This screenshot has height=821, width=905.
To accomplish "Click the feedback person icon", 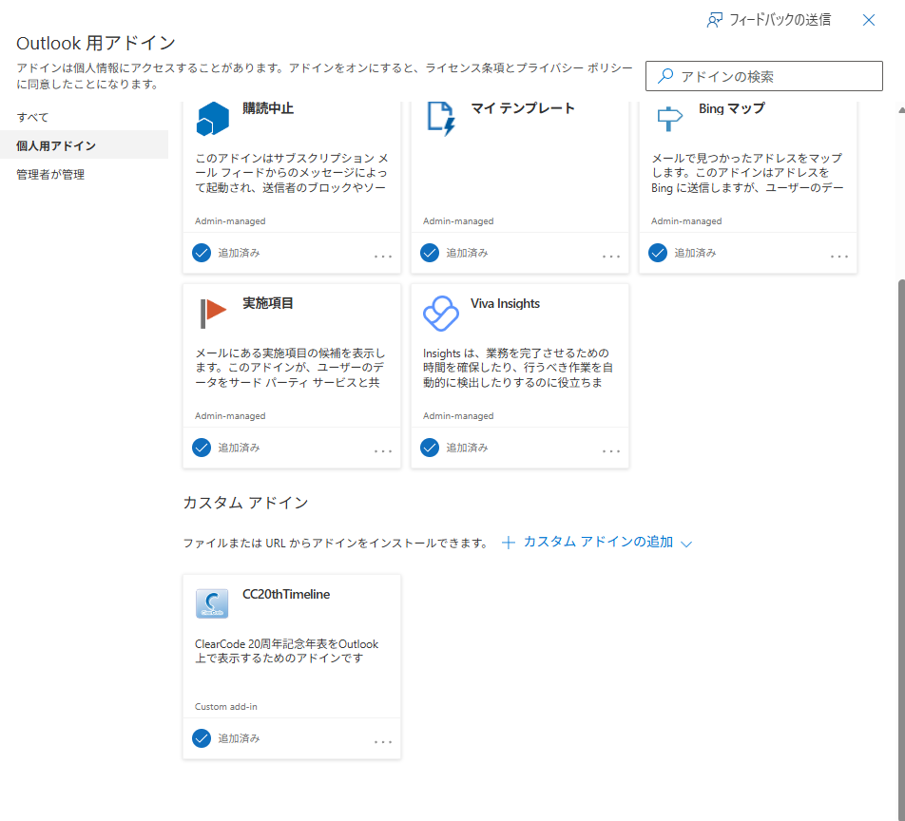I will (715, 20).
